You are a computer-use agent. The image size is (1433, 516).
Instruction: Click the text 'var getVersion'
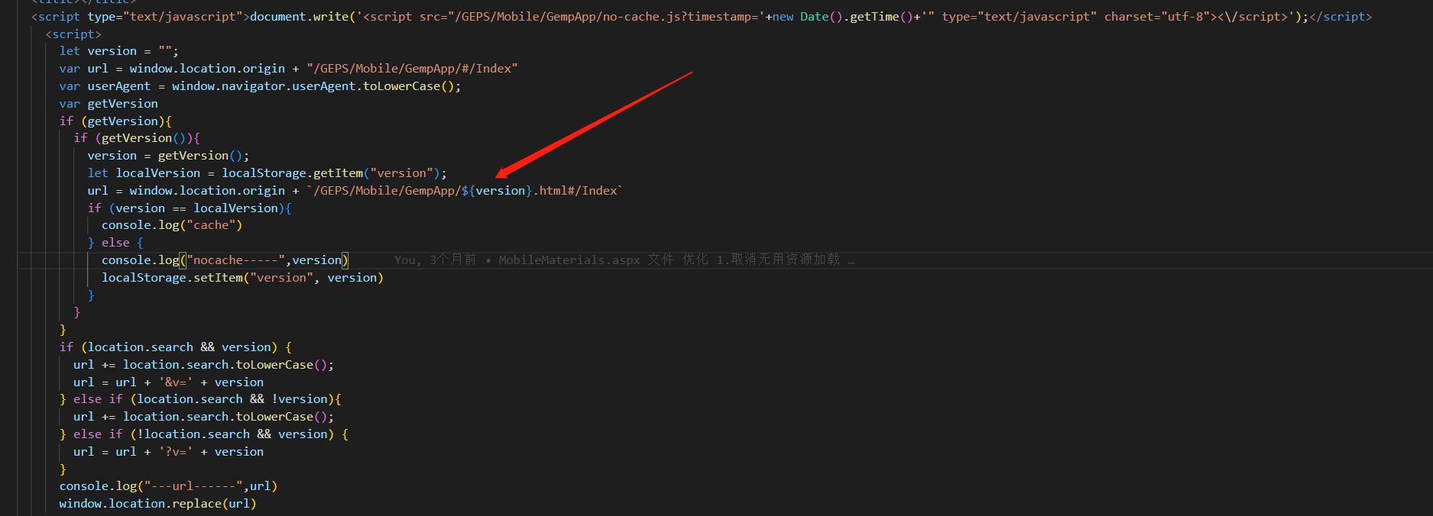[x=109, y=104]
